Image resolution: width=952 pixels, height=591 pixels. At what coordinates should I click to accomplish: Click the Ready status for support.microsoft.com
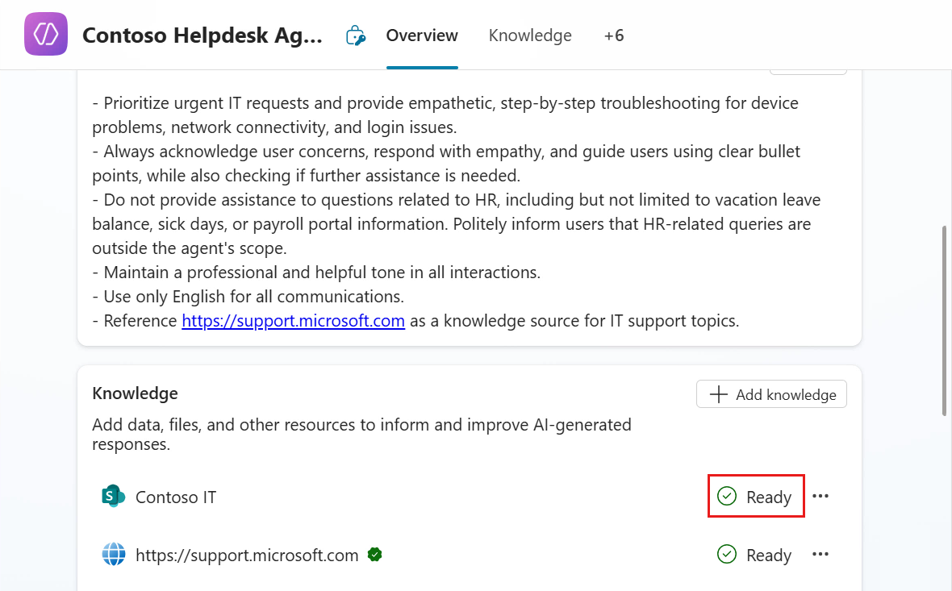[754, 555]
